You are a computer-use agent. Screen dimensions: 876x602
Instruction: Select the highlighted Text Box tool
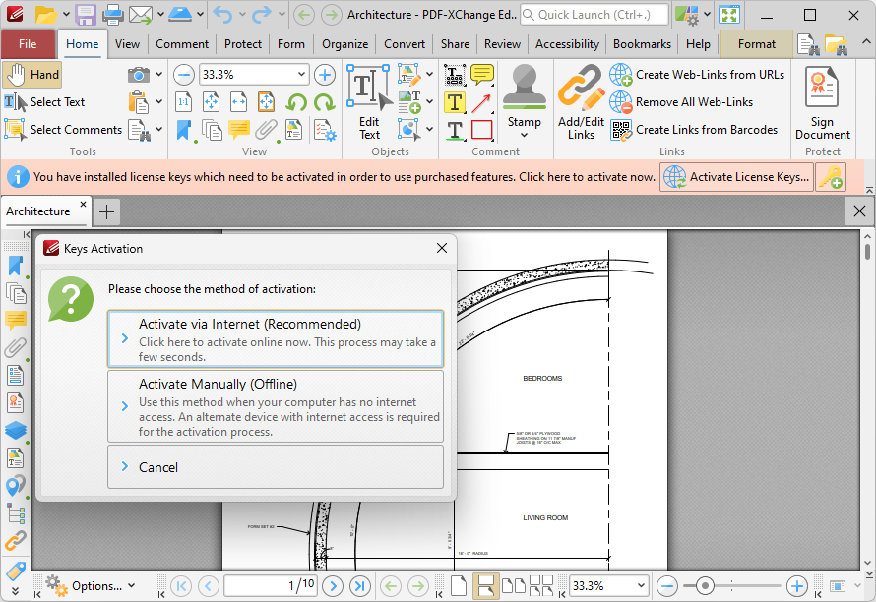point(455,102)
